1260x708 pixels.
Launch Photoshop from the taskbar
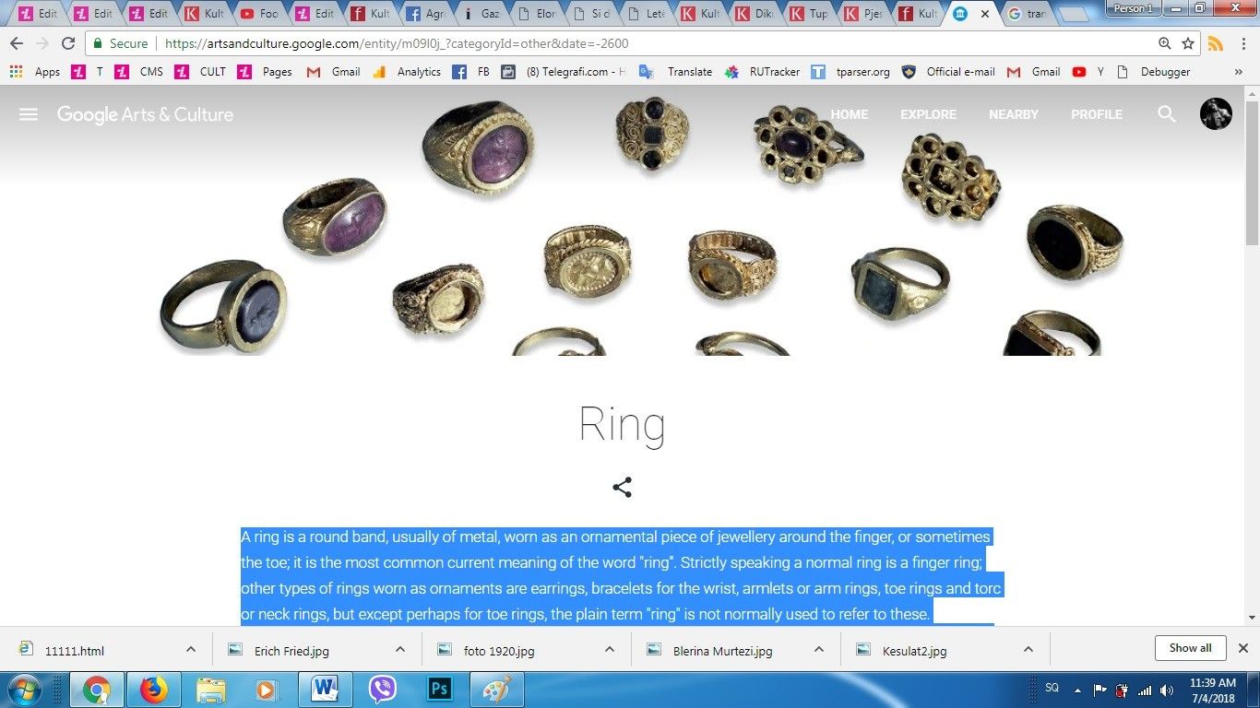[x=439, y=690]
